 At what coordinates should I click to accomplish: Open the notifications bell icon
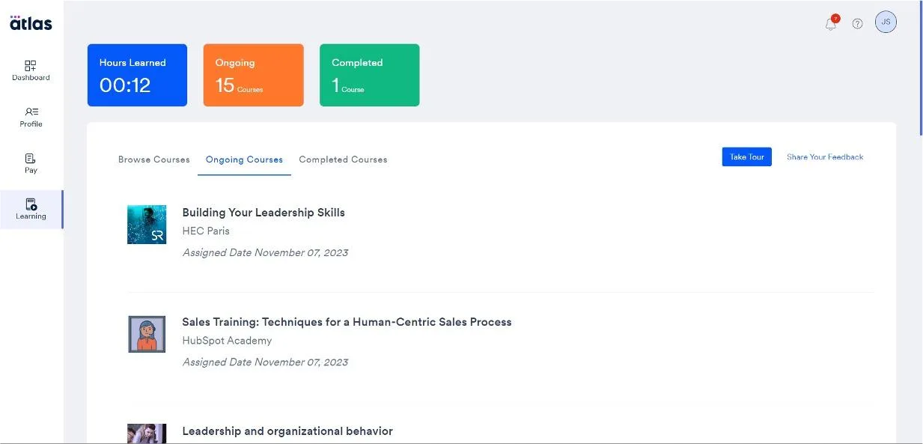click(x=831, y=23)
